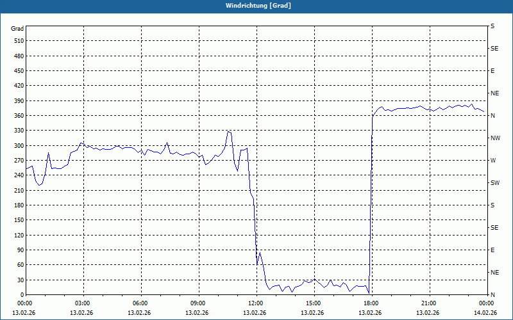Image resolution: width=513 pixels, height=320 pixels.
Task: Click the SW compass label
Action: [495, 183]
